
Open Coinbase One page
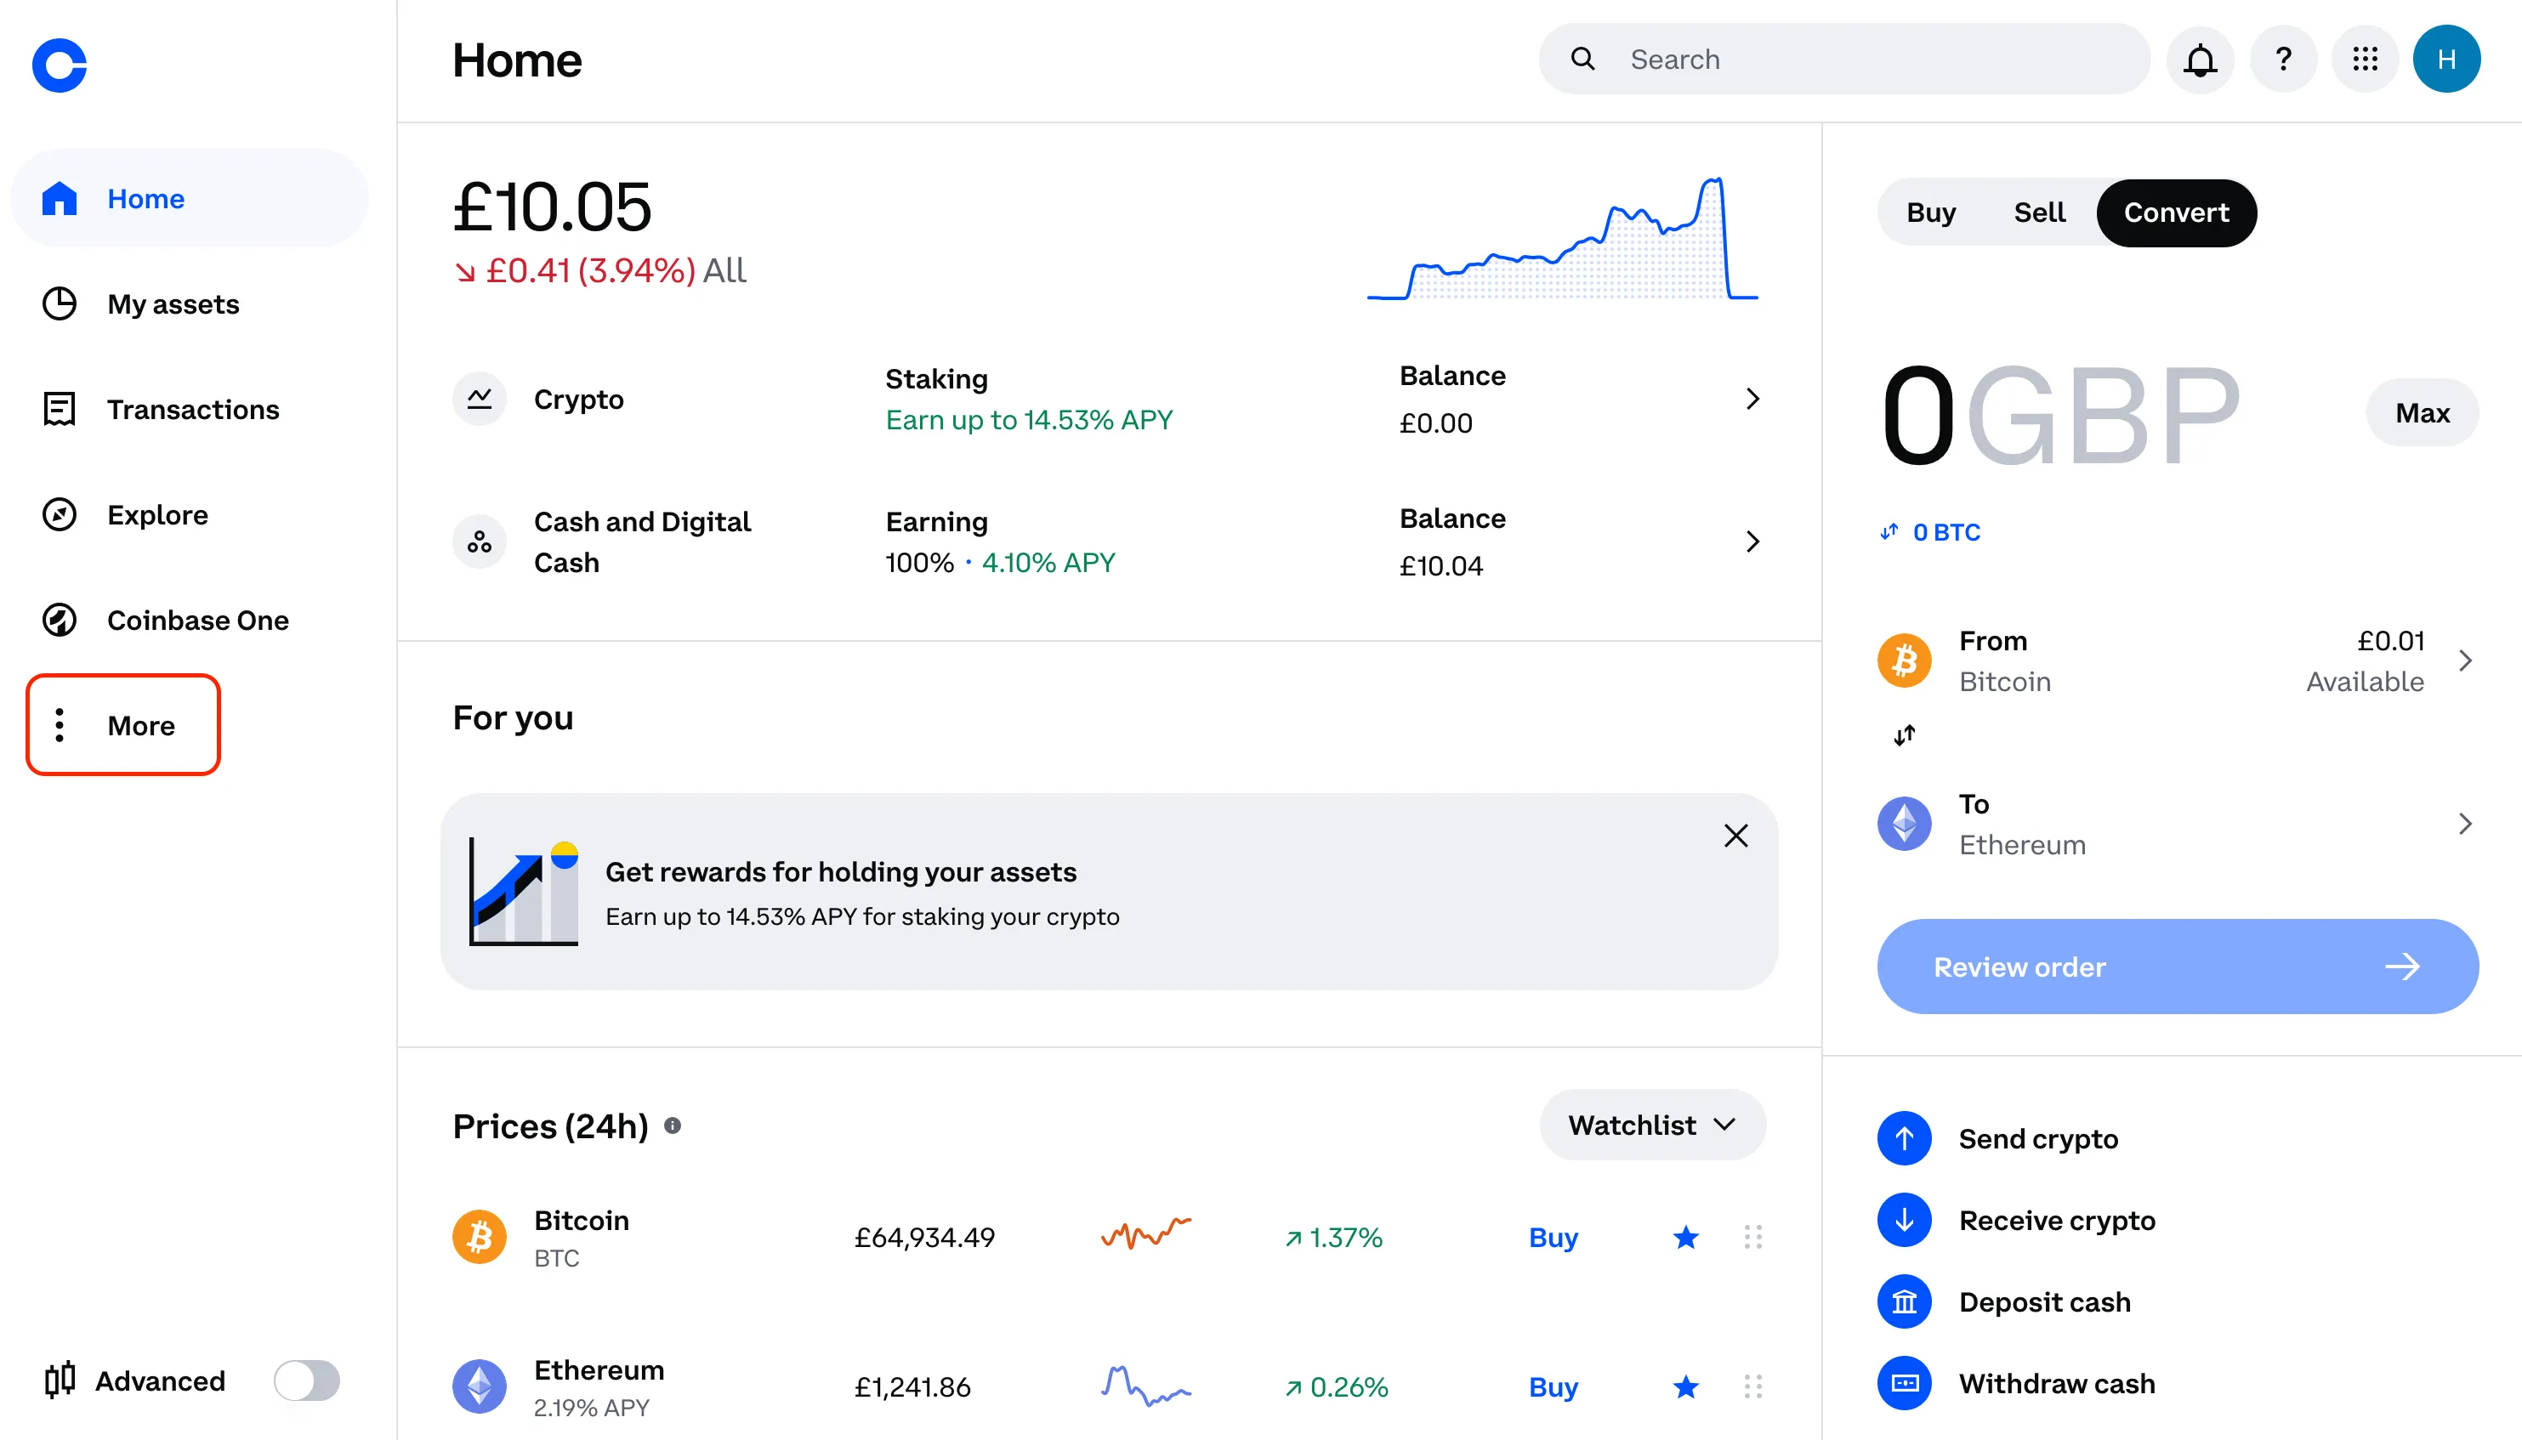coord(165,620)
